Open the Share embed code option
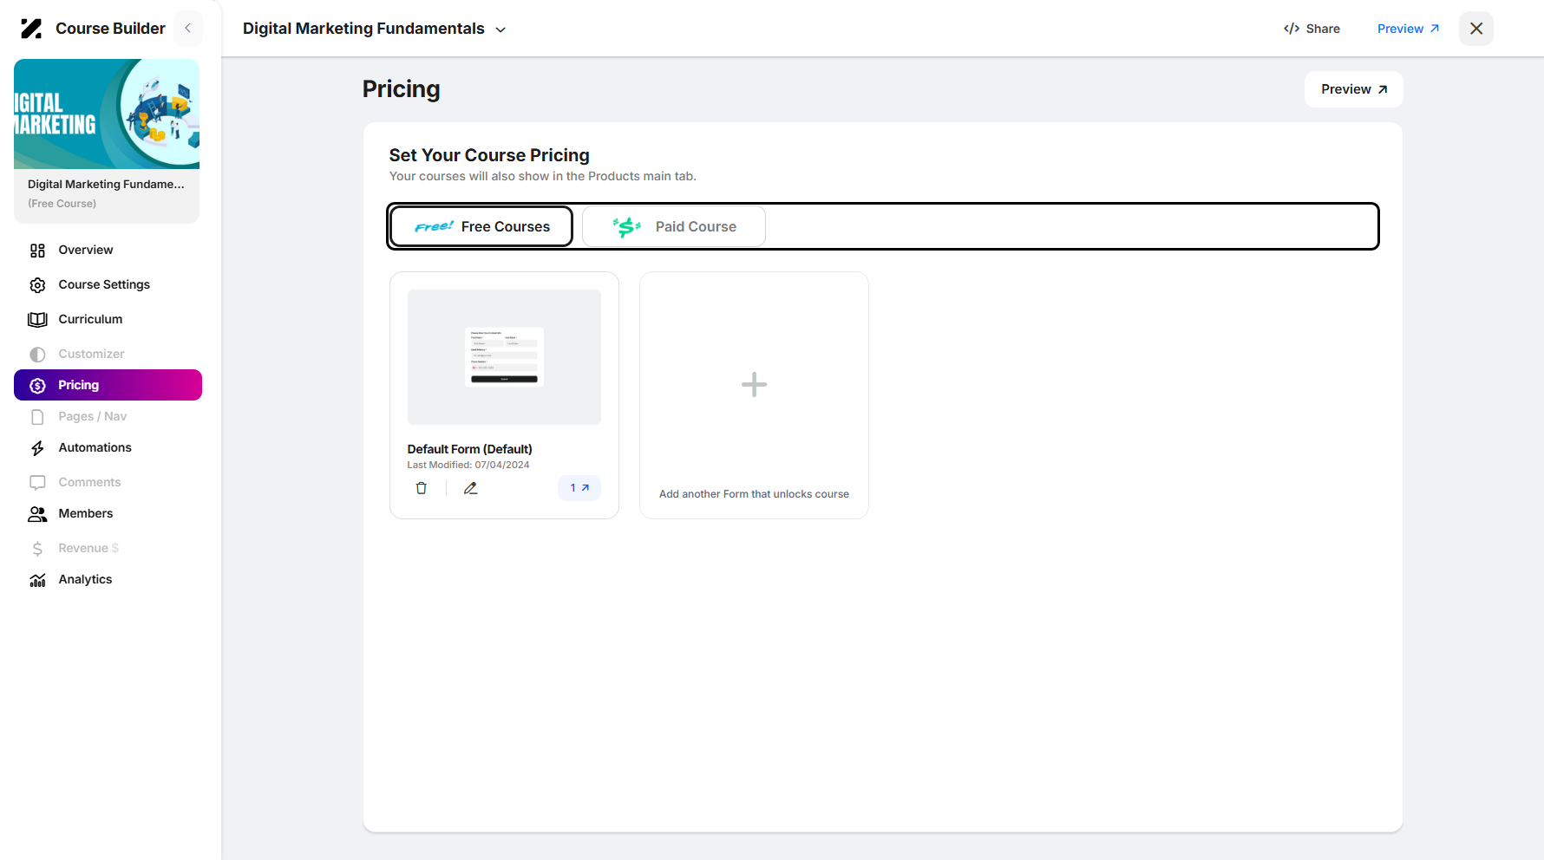 (1312, 29)
